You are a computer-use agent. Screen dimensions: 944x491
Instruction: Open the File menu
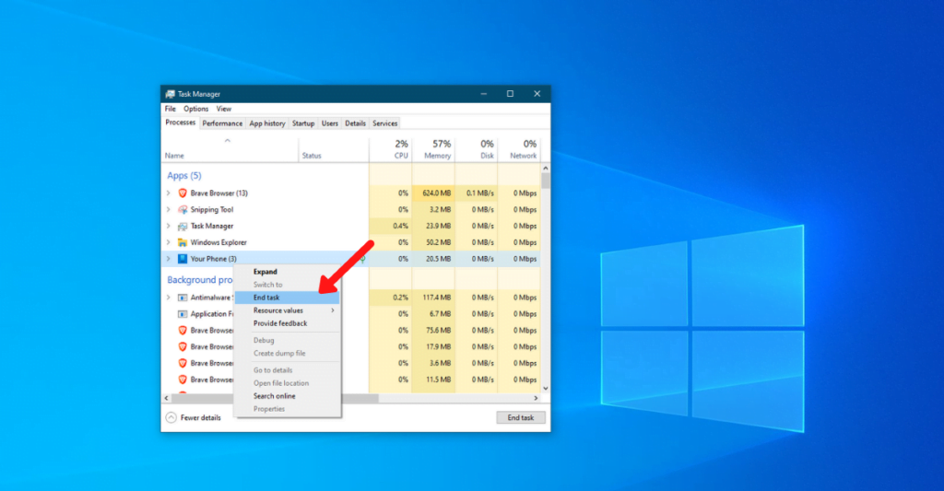[171, 109]
